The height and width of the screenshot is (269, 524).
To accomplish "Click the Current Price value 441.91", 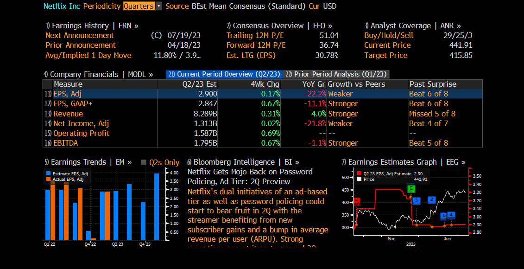I will 461,45.
